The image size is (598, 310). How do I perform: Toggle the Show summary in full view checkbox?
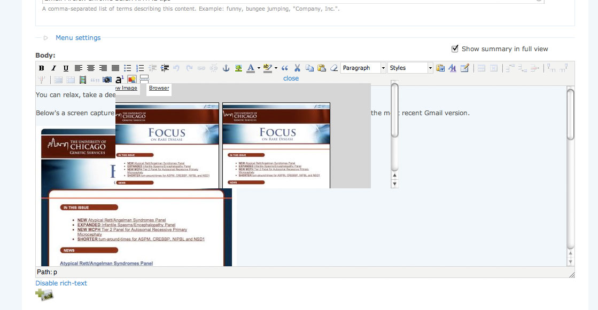click(455, 49)
